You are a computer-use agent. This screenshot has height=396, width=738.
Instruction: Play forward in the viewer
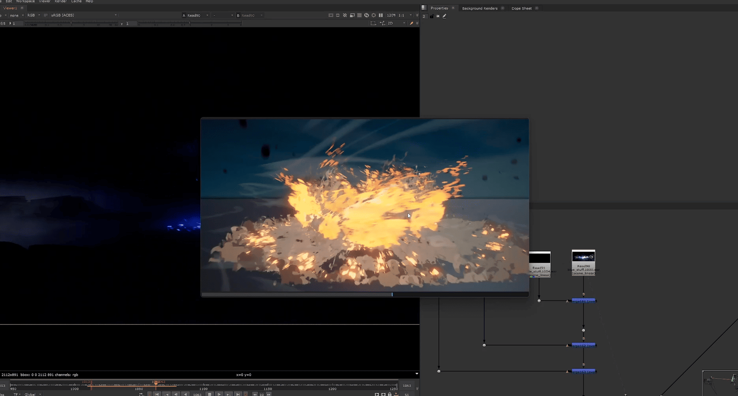coord(219,394)
